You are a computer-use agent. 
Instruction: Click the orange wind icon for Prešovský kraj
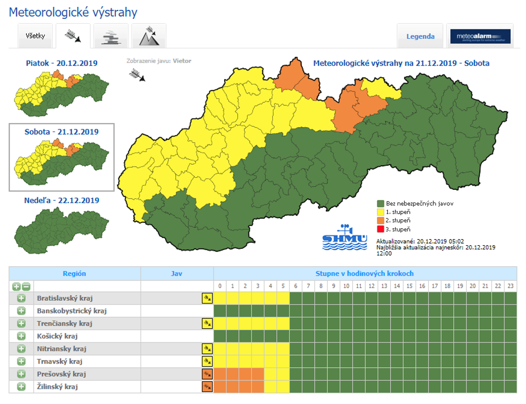click(207, 374)
